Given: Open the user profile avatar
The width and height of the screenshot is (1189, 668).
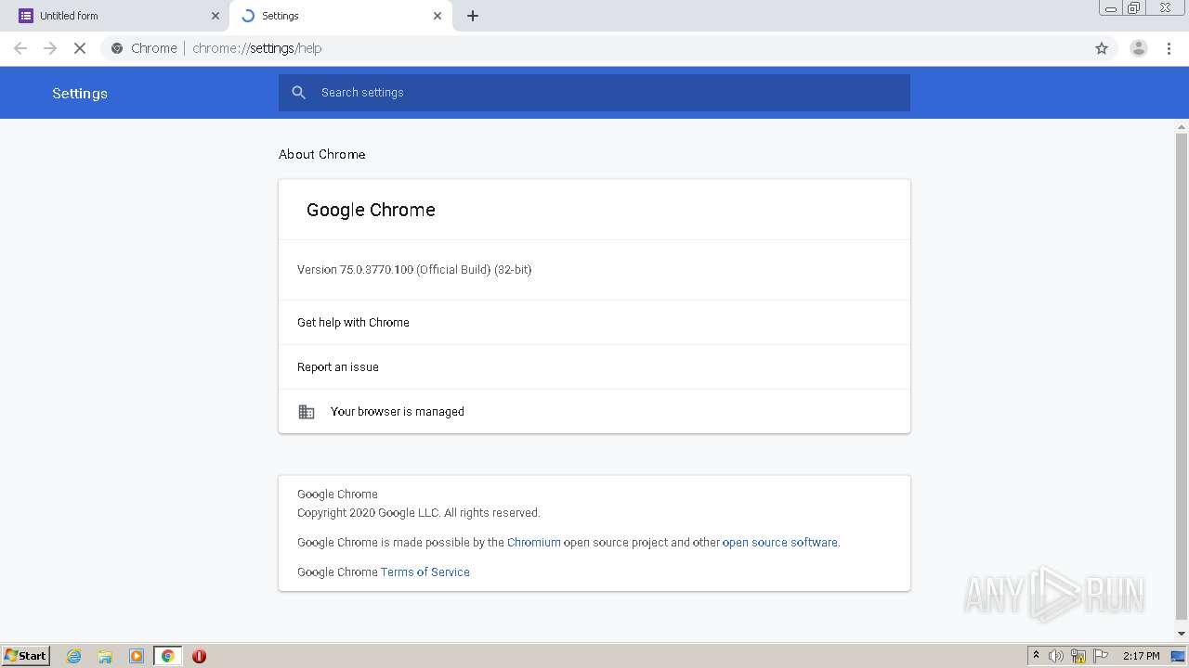Looking at the screenshot, I should (x=1139, y=48).
